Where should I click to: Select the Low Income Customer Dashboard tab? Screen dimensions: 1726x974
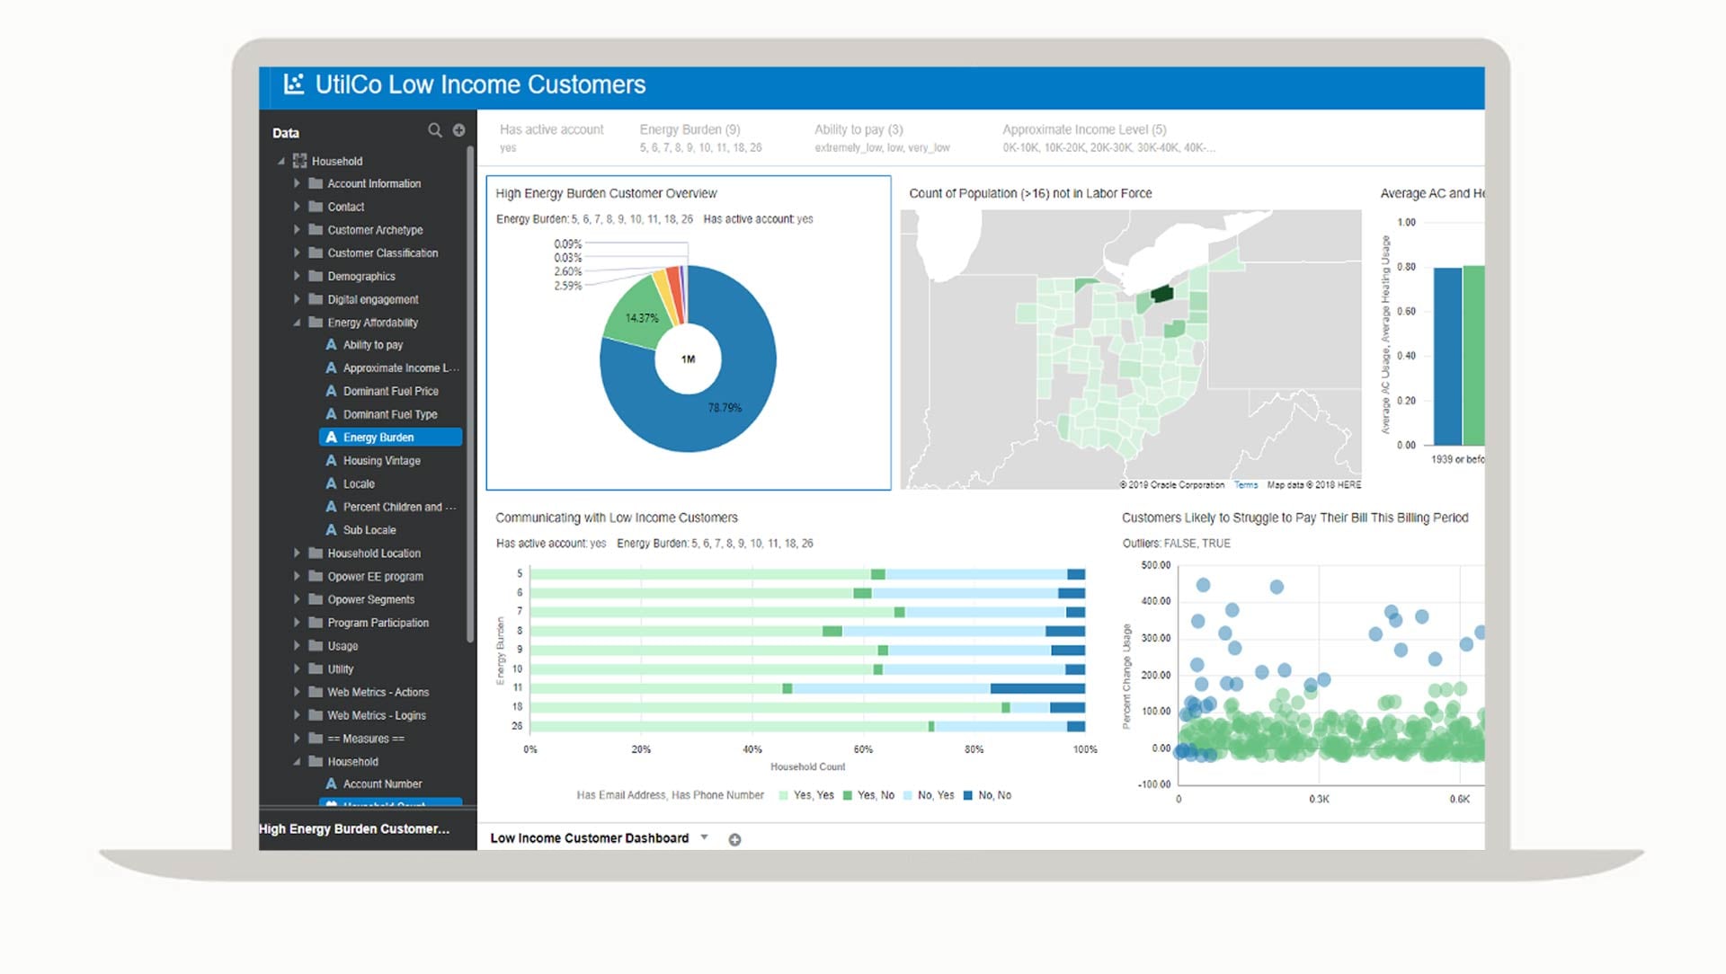tap(589, 838)
